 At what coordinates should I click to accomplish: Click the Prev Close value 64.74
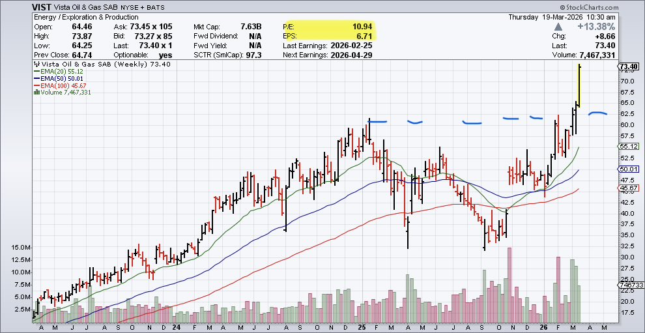82,55
